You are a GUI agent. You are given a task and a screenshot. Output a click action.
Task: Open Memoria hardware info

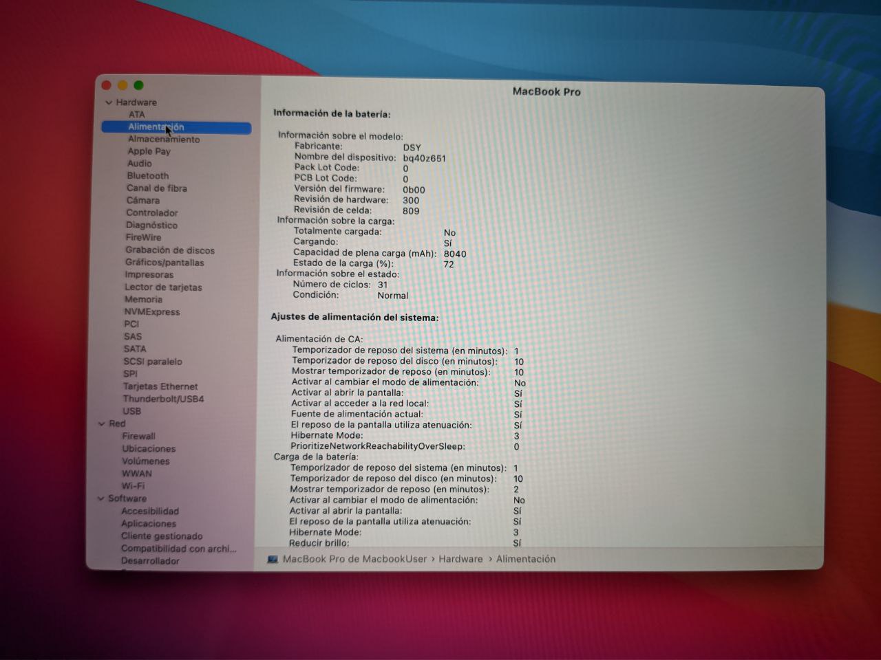point(143,300)
